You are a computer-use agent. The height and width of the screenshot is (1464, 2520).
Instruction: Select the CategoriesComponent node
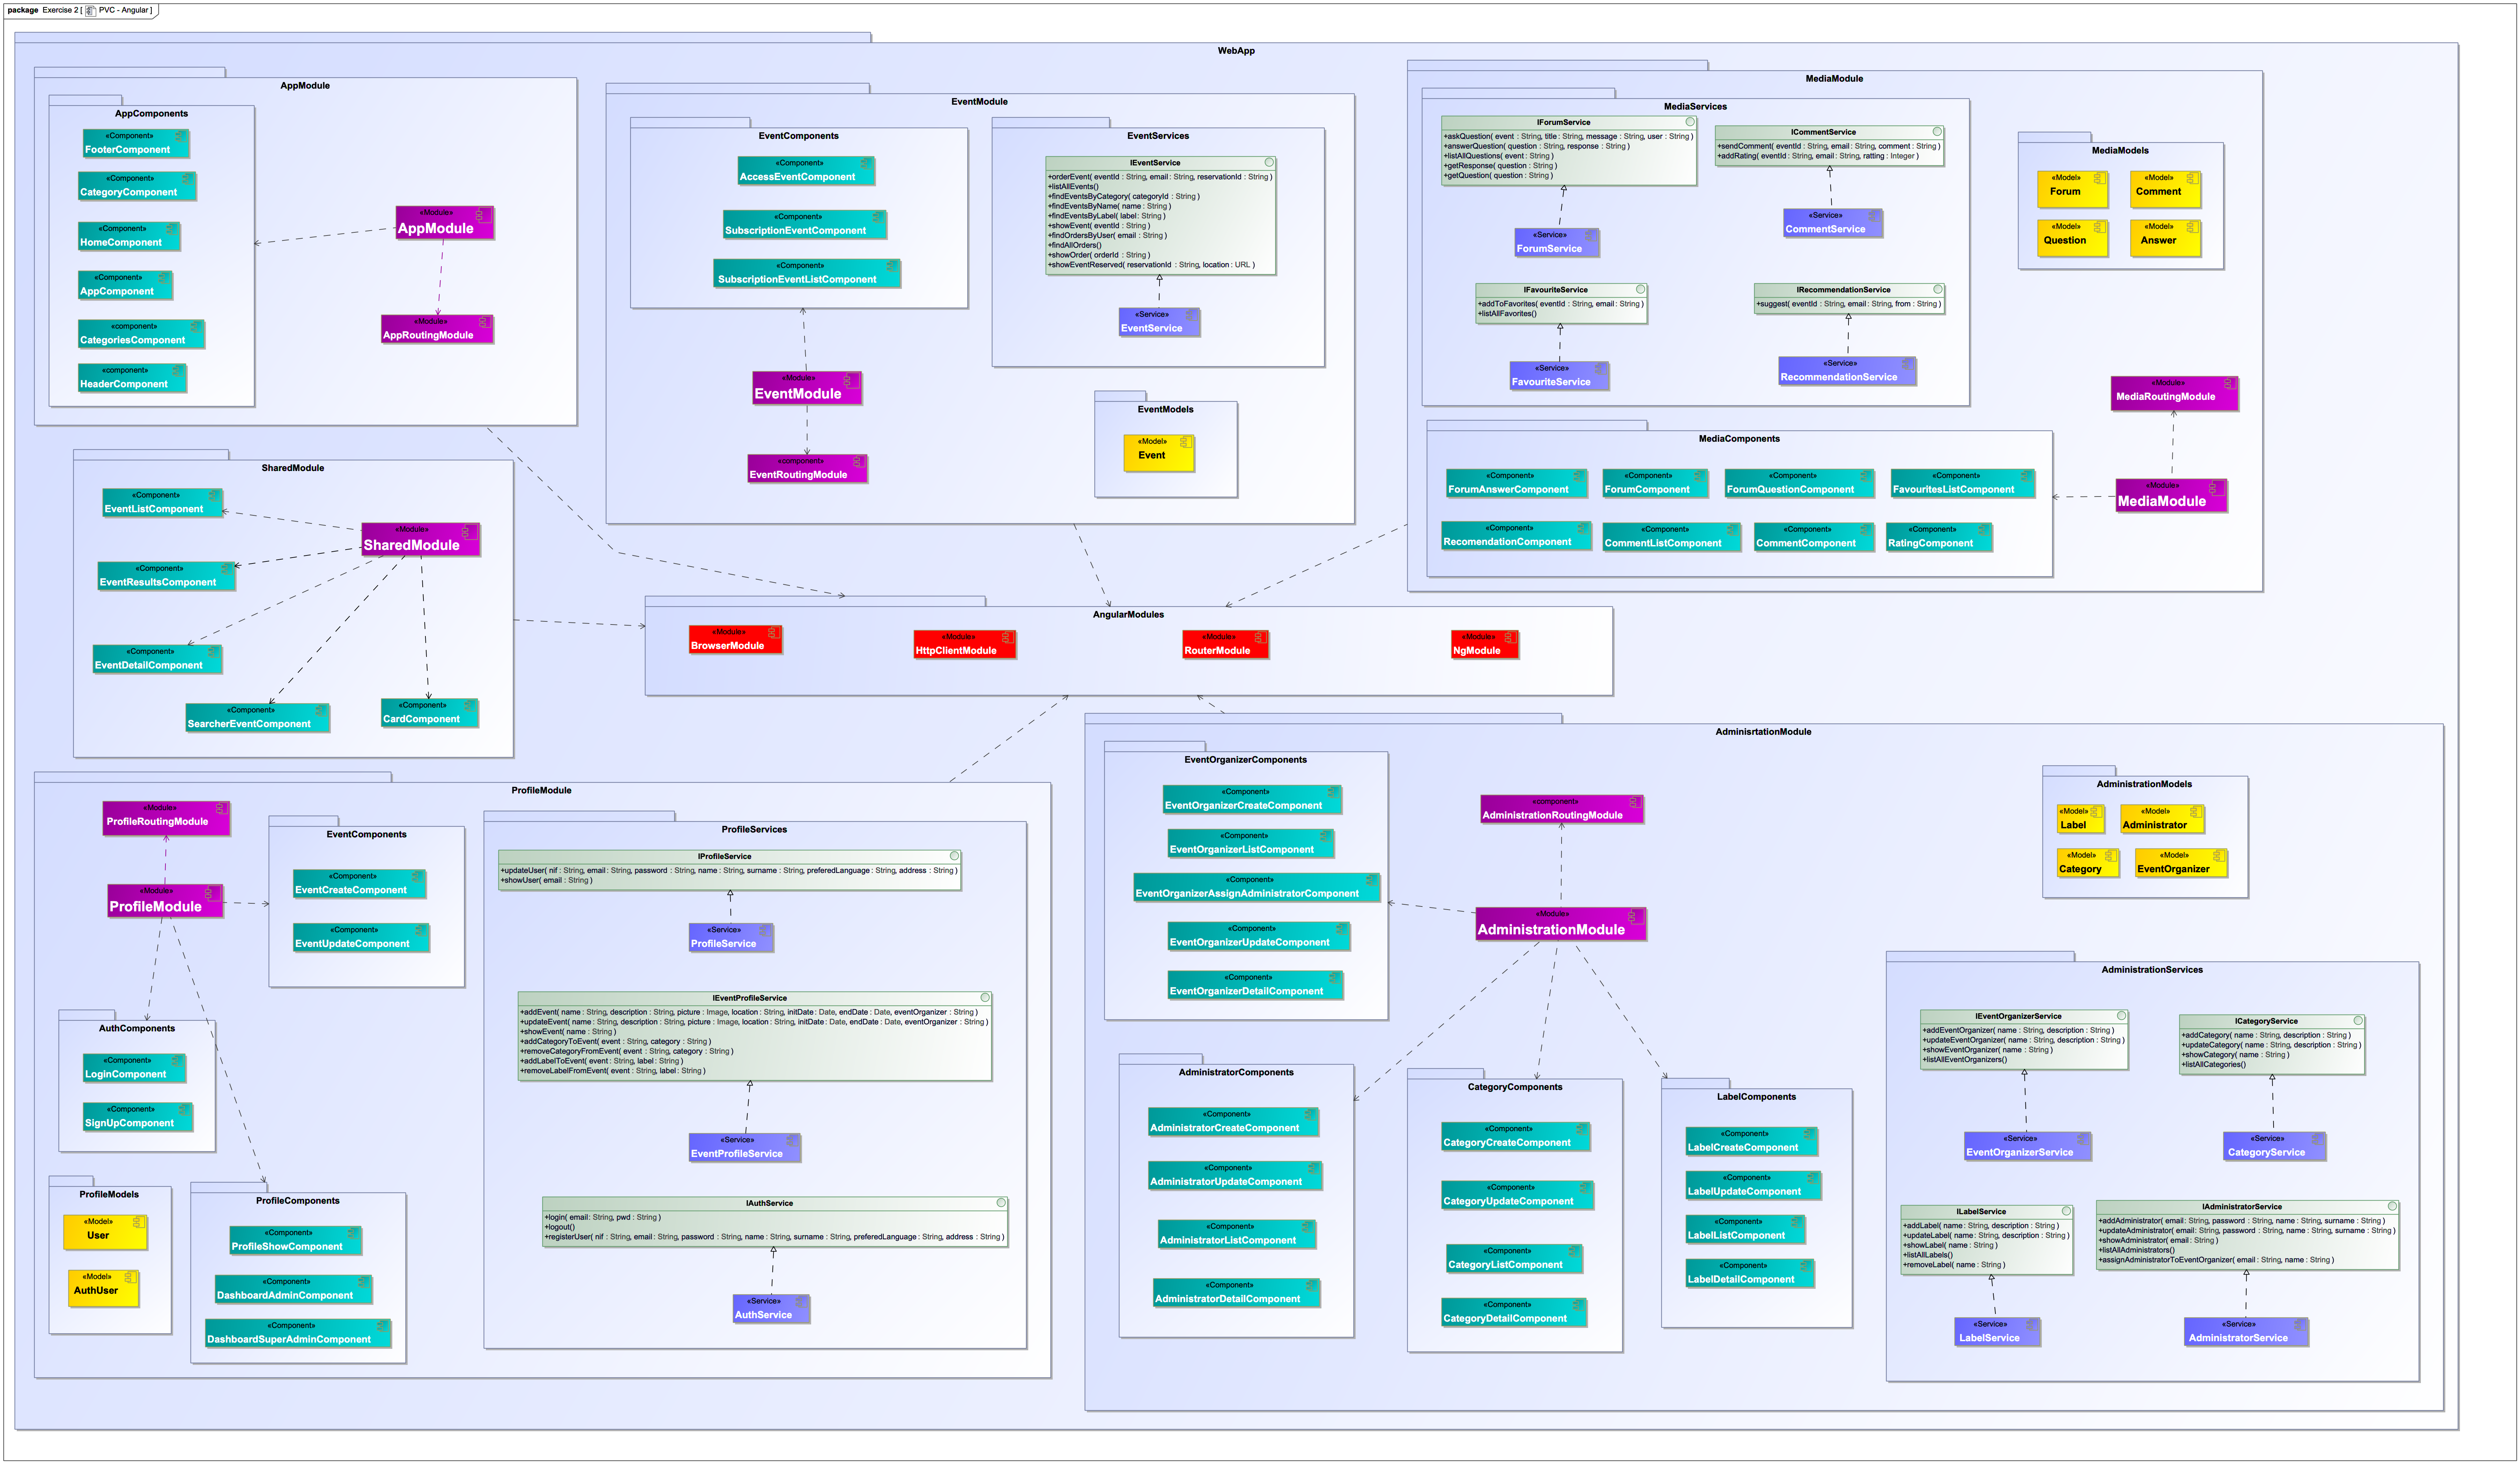(x=141, y=335)
